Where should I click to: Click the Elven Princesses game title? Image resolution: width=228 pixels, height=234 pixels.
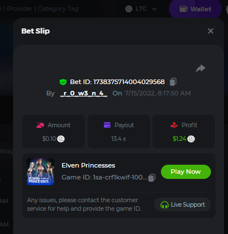88,165
